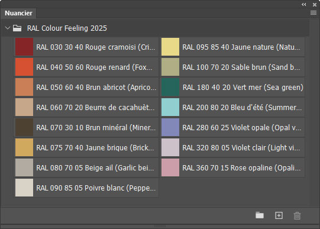Screen dimensions: 320x229
Task: Pick the Brun abricot swatch
Action: point(24,87)
